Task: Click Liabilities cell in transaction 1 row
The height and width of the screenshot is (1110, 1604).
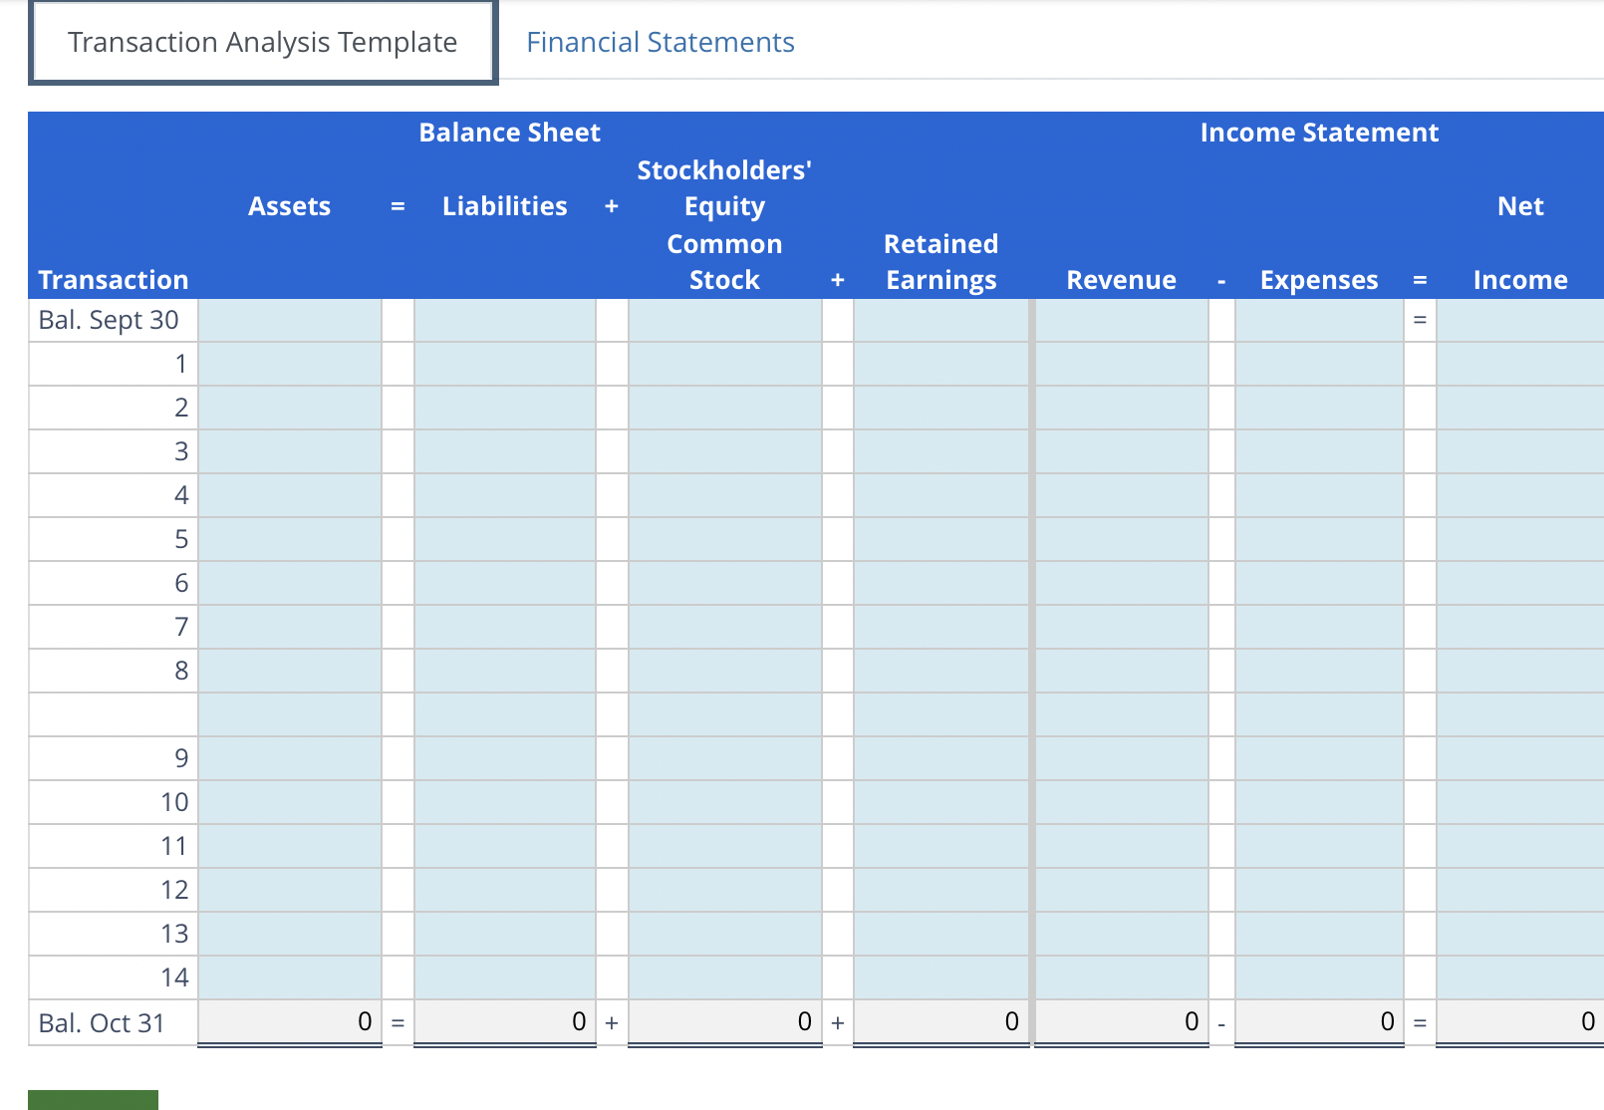Action: [x=505, y=364]
